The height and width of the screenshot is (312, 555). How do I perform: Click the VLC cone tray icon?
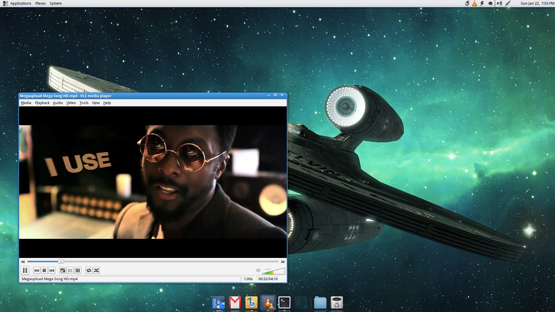pos(475,3)
